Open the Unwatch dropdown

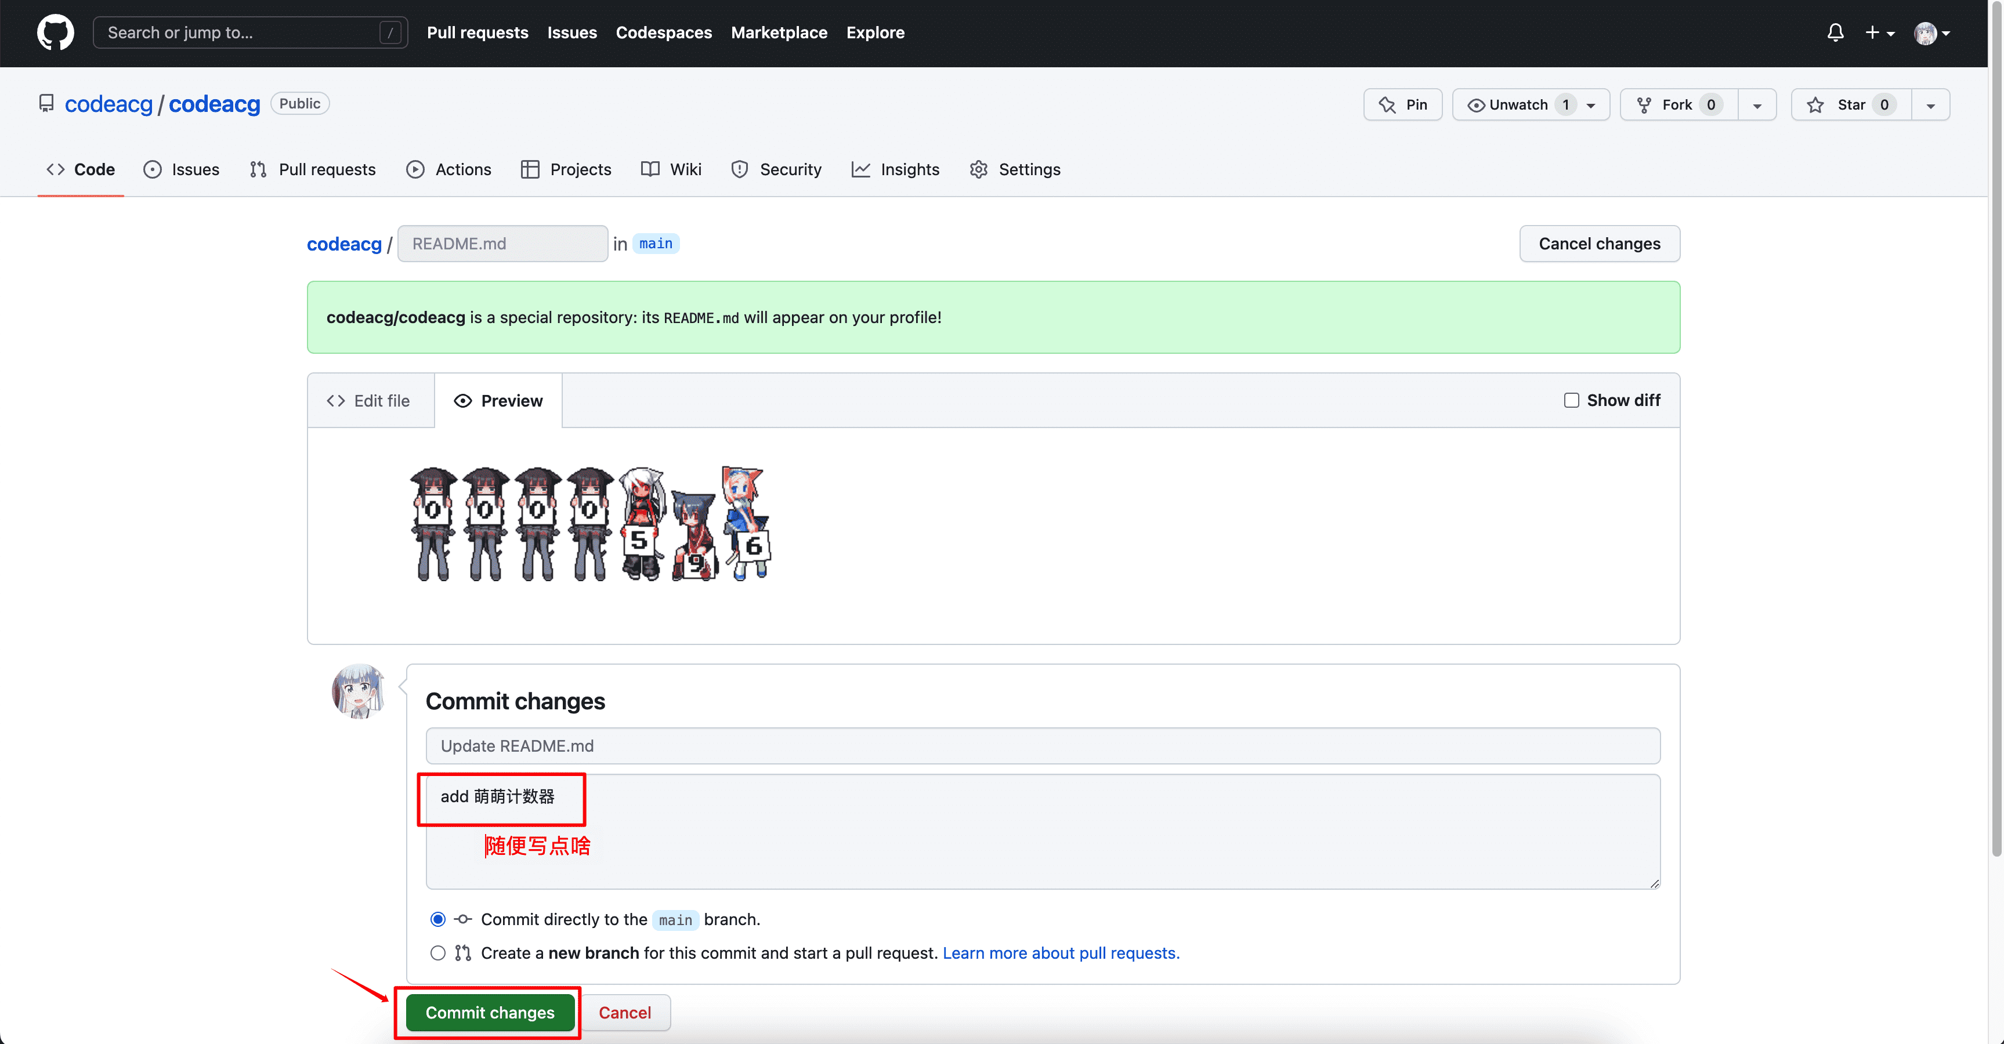(1589, 103)
